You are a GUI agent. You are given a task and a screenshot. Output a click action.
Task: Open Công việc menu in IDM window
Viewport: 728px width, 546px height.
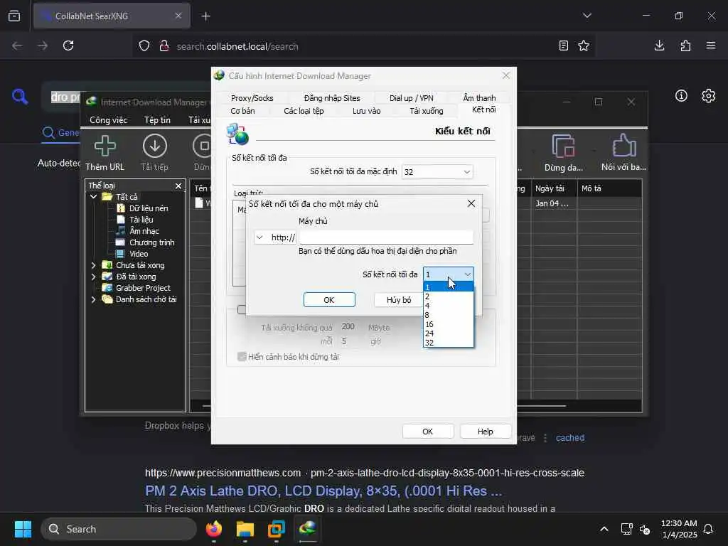pyautogui.click(x=108, y=119)
